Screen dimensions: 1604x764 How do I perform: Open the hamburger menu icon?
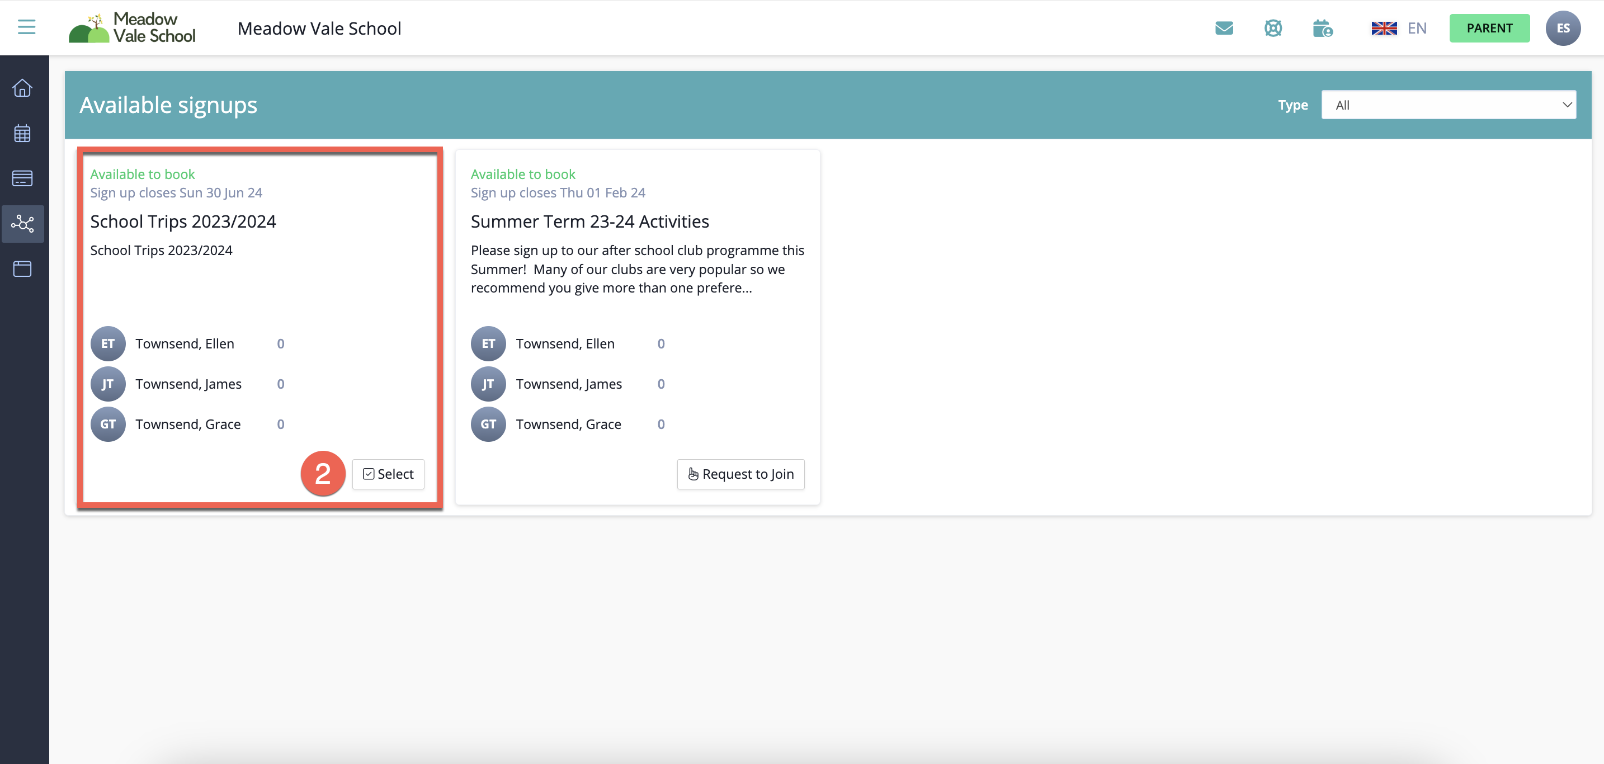26,27
